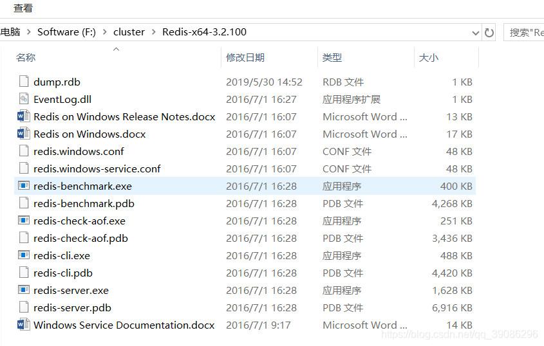Open the address bar history dropdown
The height and width of the screenshot is (346, 544).
point(476,33)
